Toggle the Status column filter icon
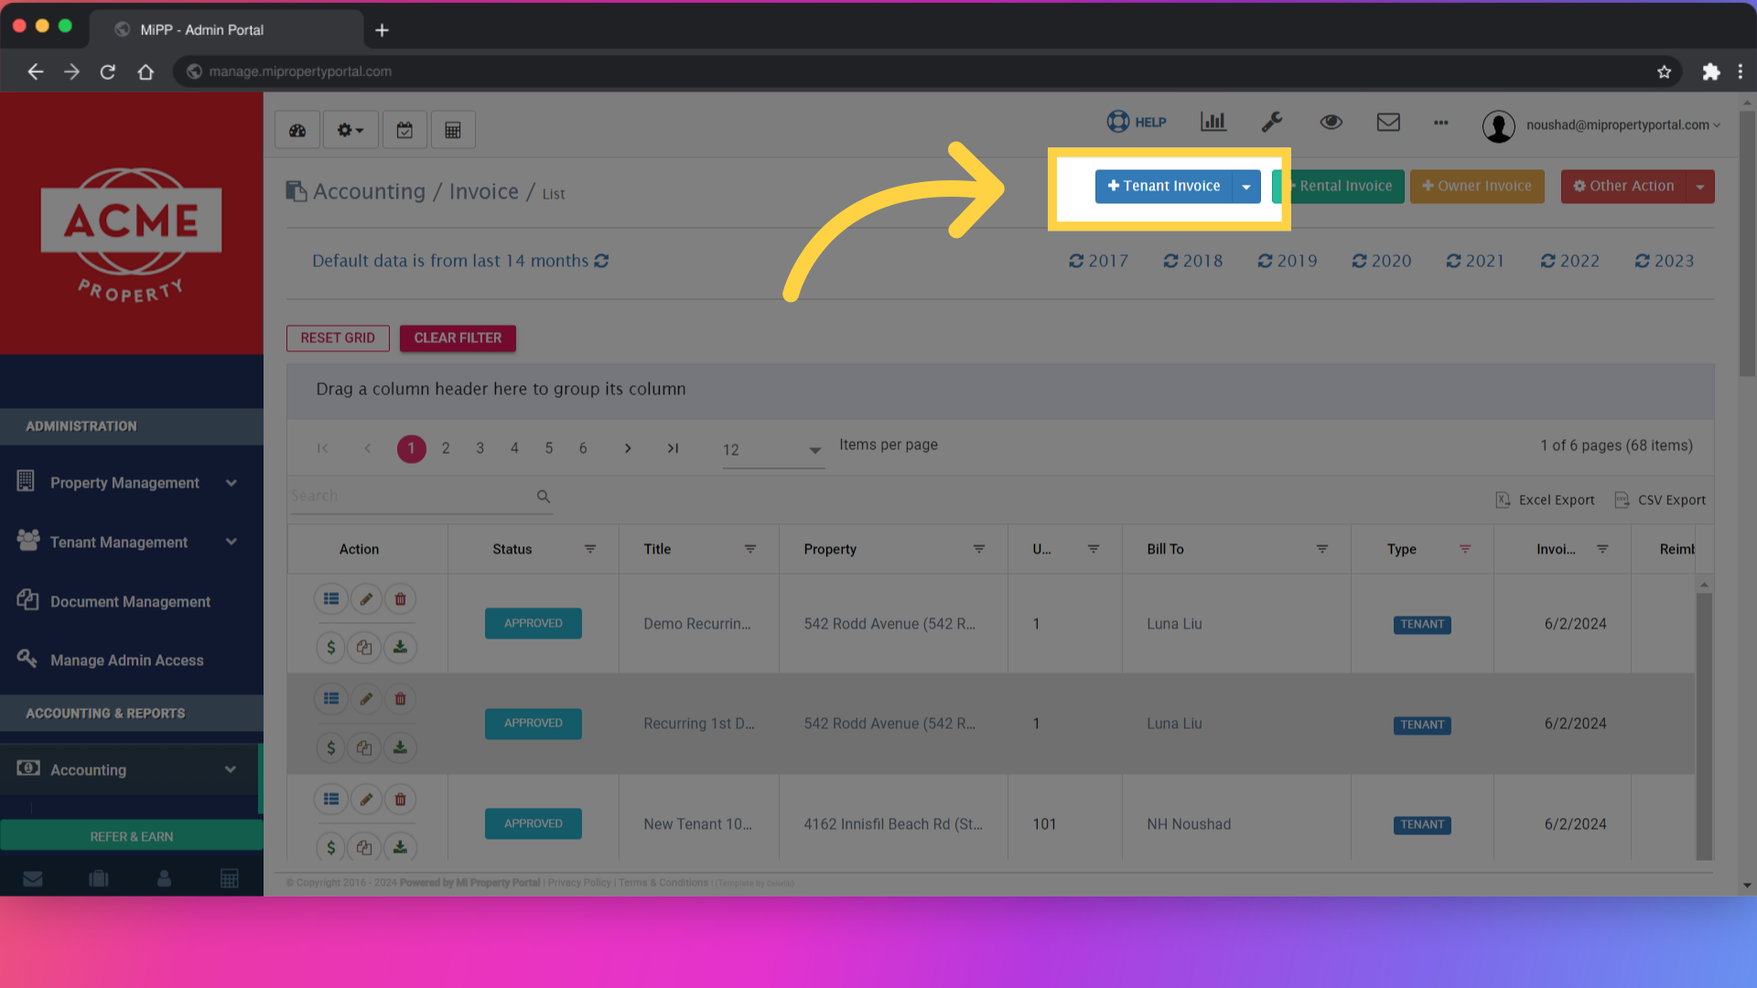The width and height of the screenshot is (1757, 988). click(590, 549)
